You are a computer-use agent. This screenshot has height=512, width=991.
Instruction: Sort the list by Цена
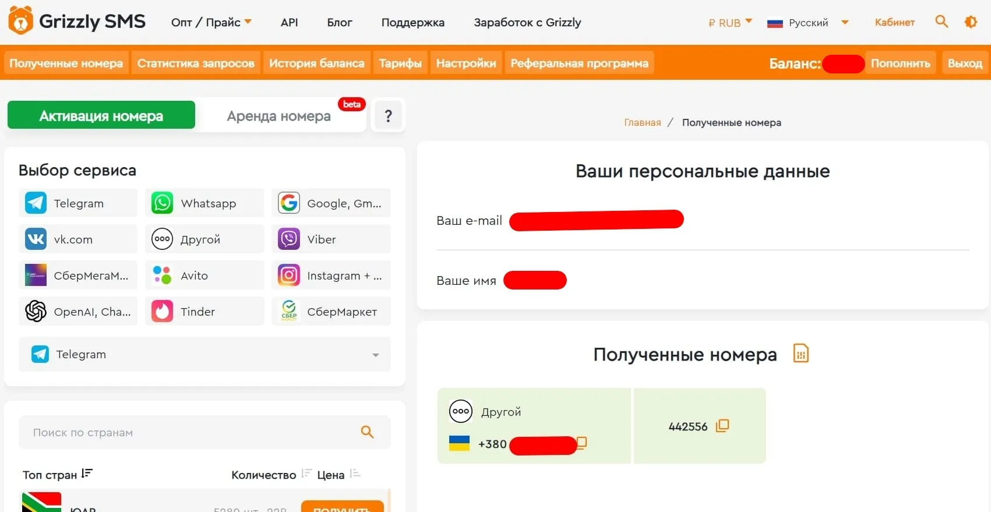pyautogui.click(x=355, y=474)
